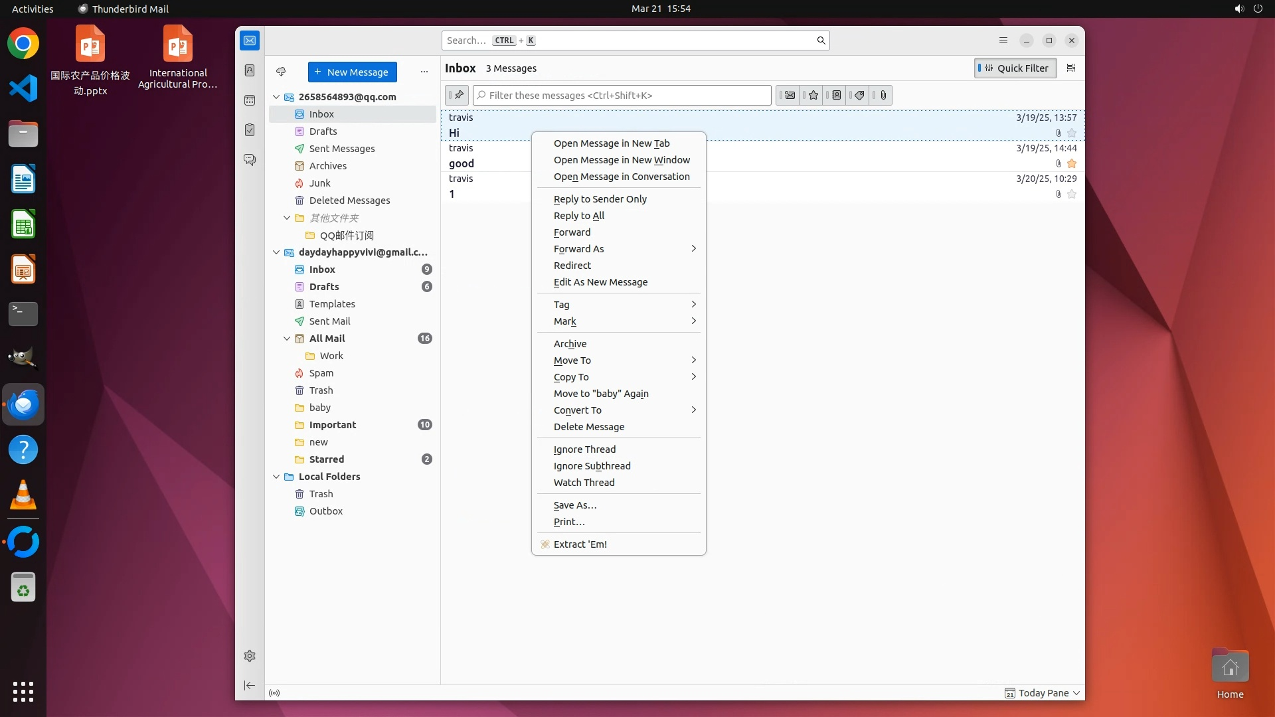Collapse the All Mail folder

[287, 339]
